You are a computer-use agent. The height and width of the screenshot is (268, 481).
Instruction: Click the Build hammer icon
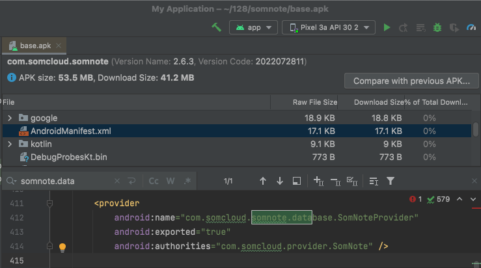point(217,28)
